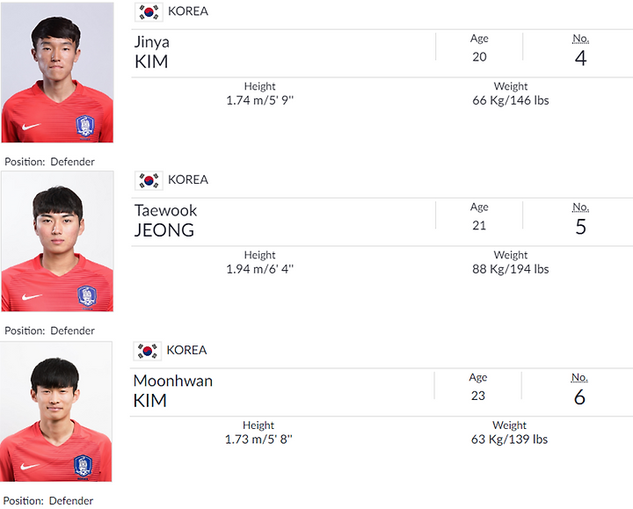The height and width of the screenshot is (509, 633).
Task: Click the KOREA label for player number 6
Action: [186, 350]
